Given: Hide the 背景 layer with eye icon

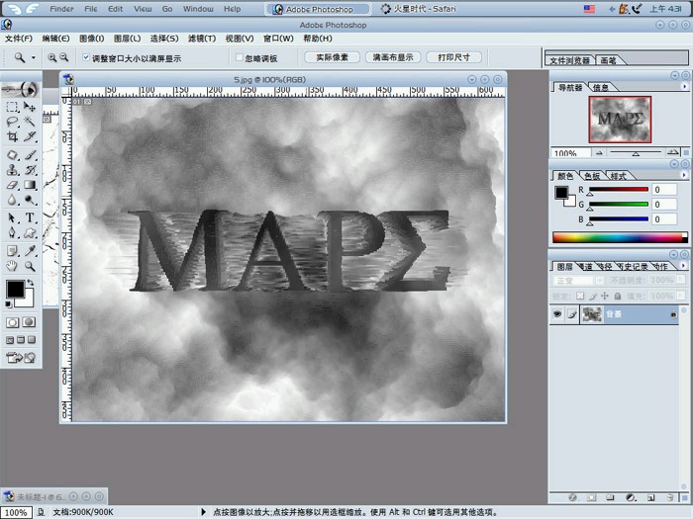Looking at the screenshot, I should pyautogui.click(x=558, y=313).
